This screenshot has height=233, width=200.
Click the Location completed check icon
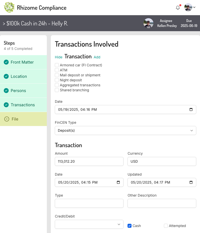[6, 76]
